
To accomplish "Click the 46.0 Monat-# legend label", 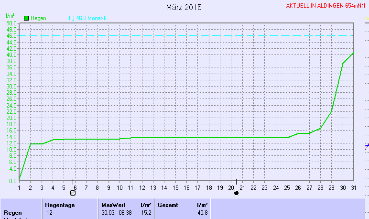I will point(91,18).
